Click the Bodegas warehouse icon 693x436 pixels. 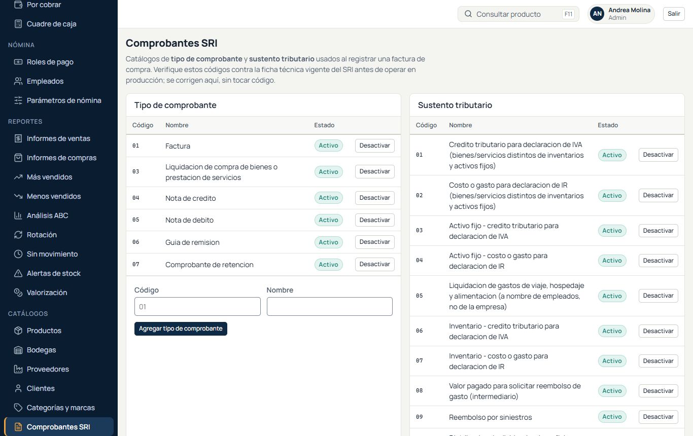(x=18, y=350)
